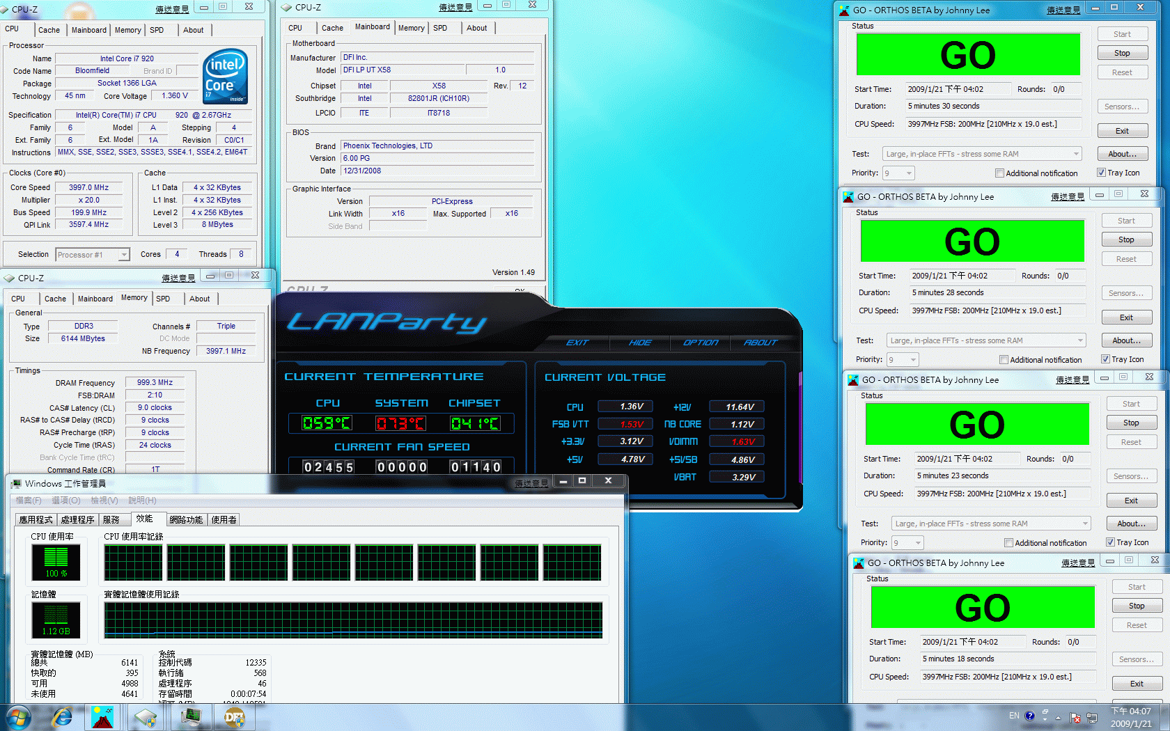
Task: Select the 處理程序 tab in Task Manager
Action: point(77,519)
